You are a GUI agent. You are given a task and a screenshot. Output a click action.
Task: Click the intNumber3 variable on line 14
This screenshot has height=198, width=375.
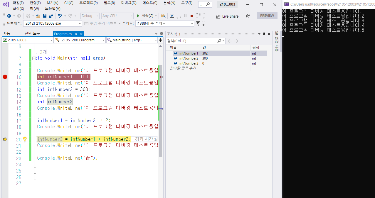(x=60, y=102)
